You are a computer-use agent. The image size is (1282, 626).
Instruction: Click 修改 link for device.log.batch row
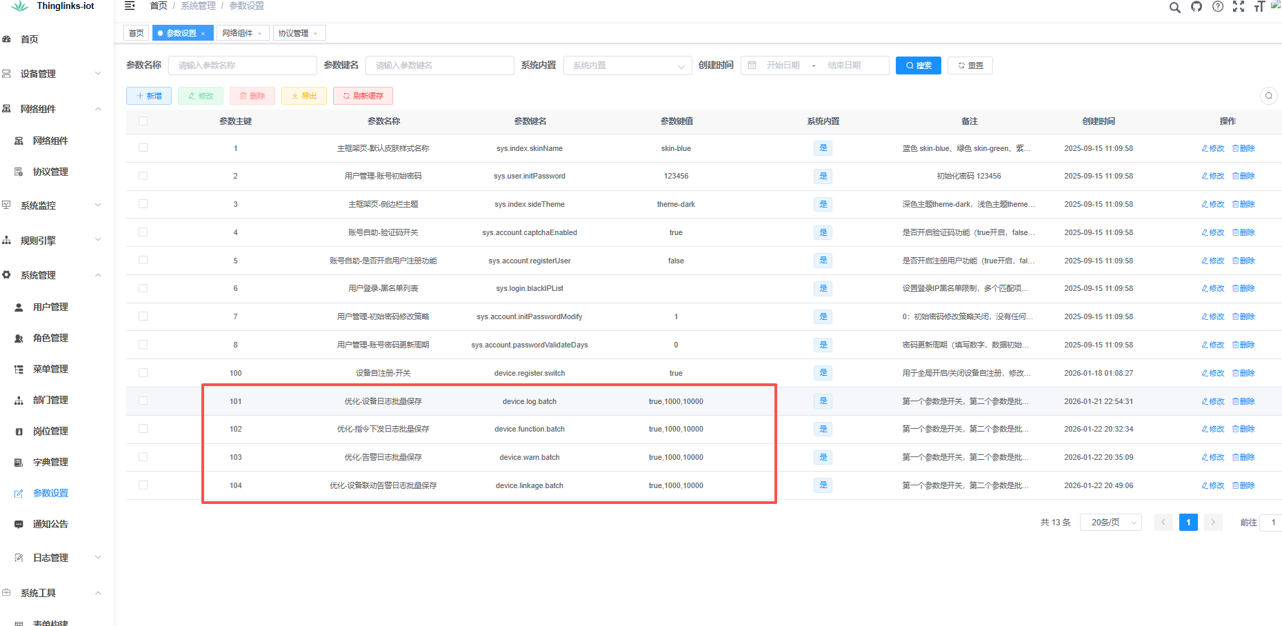(1213, 401)
